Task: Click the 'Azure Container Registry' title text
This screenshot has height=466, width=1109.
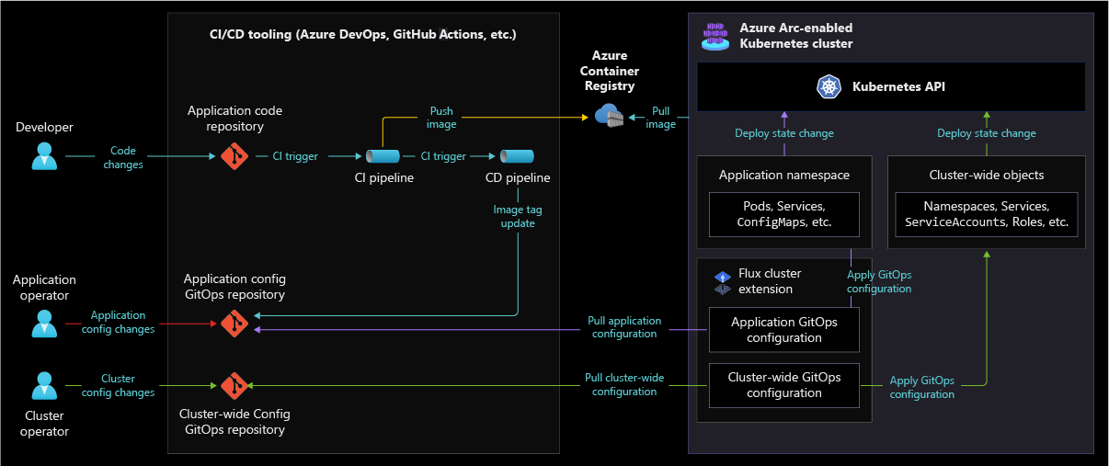Action: pos(609,71)
